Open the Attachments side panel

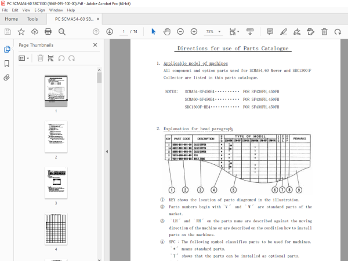point(6,78)
